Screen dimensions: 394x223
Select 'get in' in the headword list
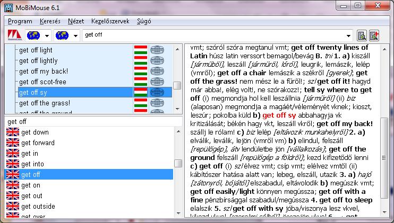[30, 153]
